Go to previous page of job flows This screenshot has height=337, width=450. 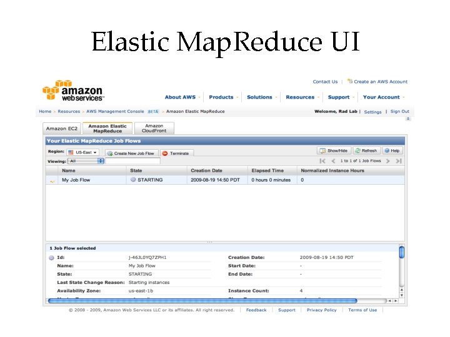[333, 161]
